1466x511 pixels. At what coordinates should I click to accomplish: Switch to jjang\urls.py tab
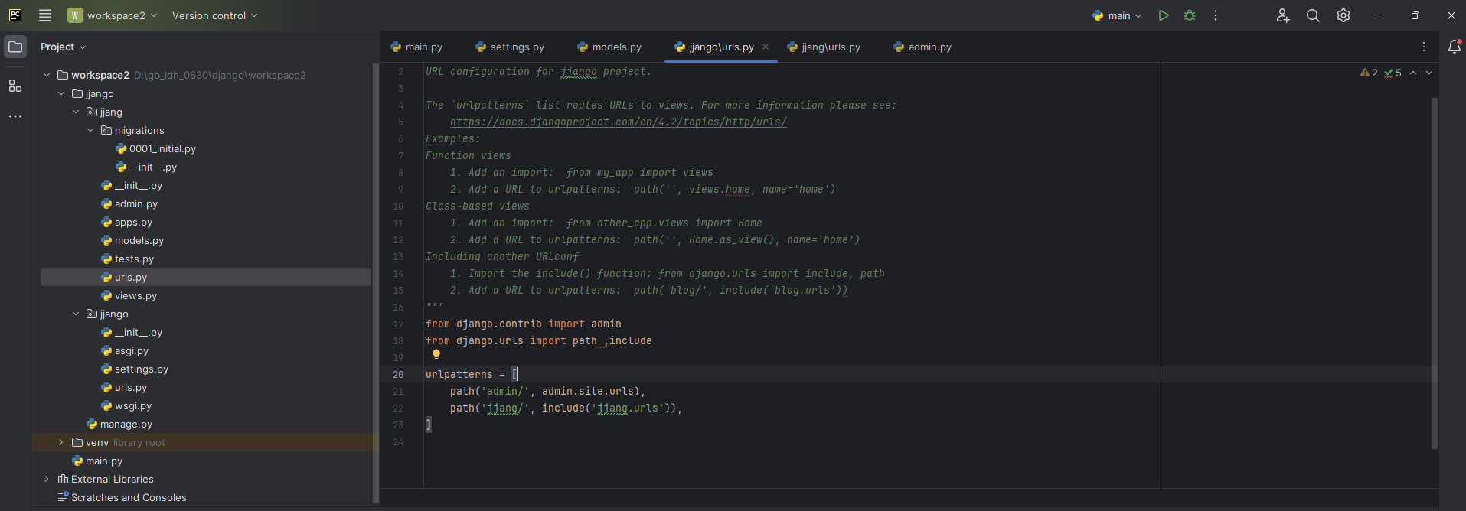[824, 47]
